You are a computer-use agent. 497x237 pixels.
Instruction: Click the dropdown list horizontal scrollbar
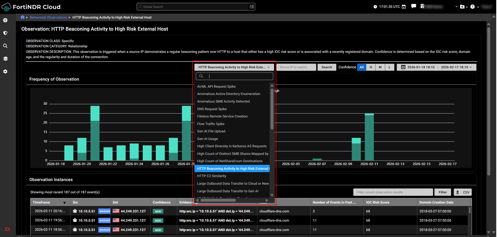(x=218, y=200)
